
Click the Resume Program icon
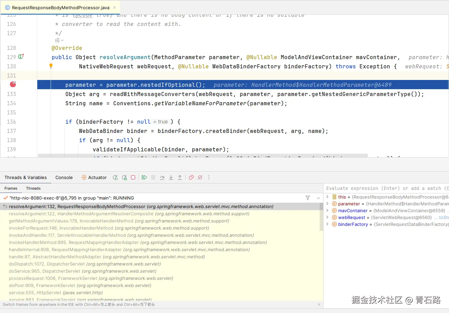point(144,177)
